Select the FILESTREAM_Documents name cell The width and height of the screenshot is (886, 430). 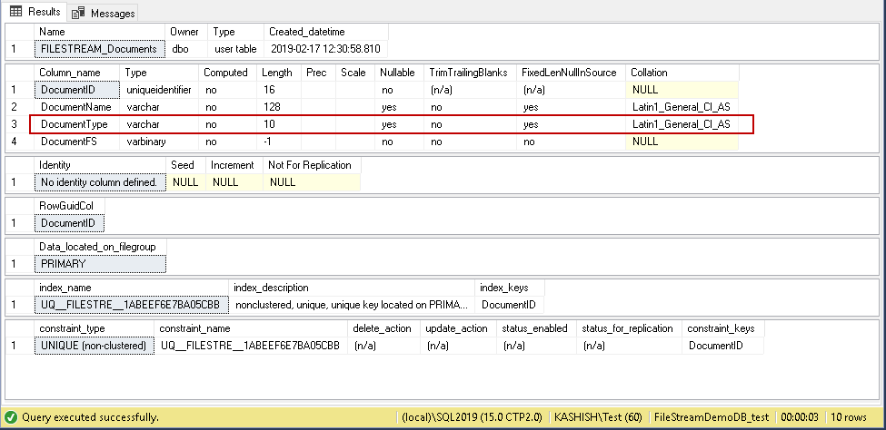pyautogui.click(x=98, y=49)
